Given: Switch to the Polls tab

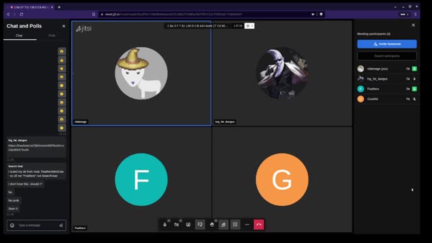Looking at the screenshot, I should tap(52, 36).
